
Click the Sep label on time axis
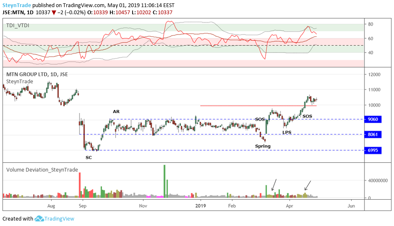click(82, 206)
